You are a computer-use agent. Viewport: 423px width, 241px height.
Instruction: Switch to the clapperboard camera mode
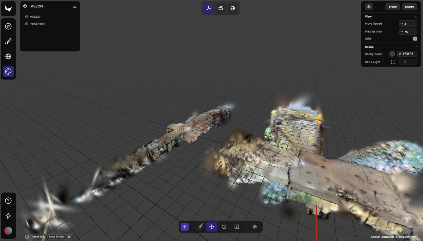click(x=221, y=8)
